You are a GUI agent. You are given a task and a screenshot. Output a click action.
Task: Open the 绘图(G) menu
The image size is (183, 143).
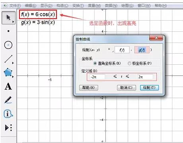coord(127,6)
